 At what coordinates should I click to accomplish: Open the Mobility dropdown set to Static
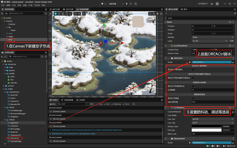pyautogui.click(x=213, y=37)
